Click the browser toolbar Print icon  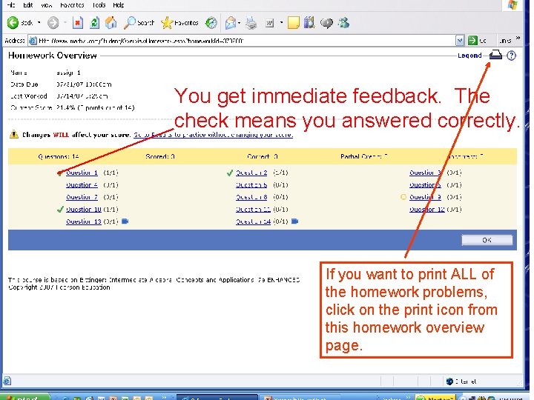251,23
